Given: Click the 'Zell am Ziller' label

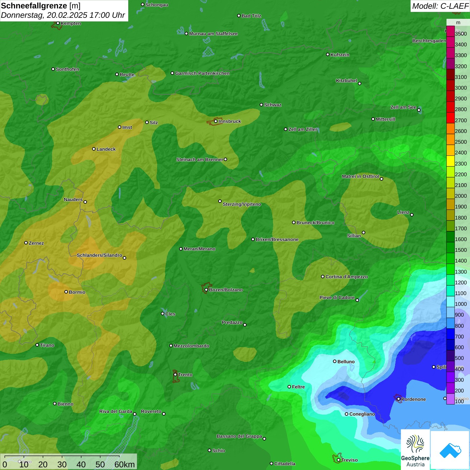Looking at the screenshot, I should pyautogui.click(x=303, y=129).
